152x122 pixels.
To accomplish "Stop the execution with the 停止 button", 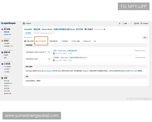I will pyautogui.click(x=145, y=37).
